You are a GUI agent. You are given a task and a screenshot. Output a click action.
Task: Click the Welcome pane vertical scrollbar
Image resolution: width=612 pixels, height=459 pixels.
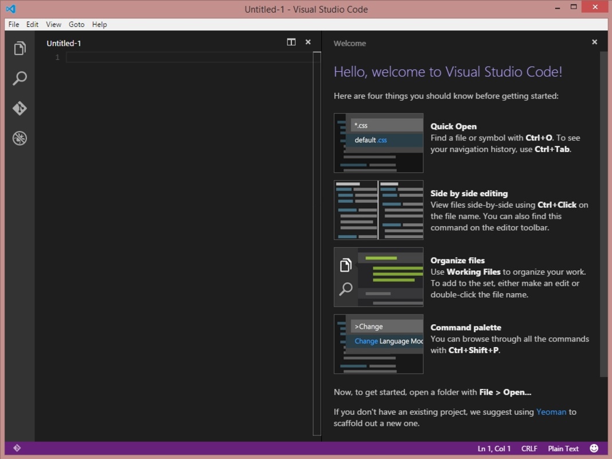click(x=603, y=214)
